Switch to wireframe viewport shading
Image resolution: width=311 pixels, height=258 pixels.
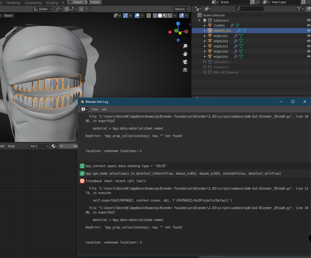[x=155, y=16]
